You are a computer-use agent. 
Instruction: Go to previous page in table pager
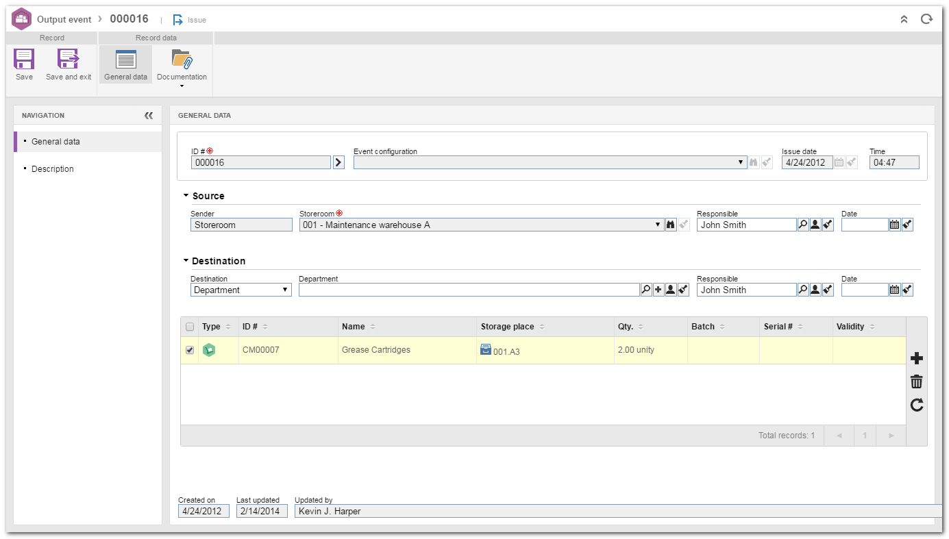(x=839, y=436)
